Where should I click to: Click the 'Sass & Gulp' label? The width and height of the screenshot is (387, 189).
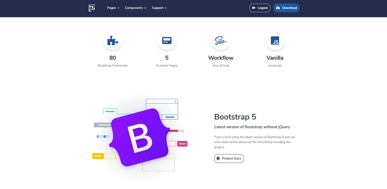click(x=221, y=65)
